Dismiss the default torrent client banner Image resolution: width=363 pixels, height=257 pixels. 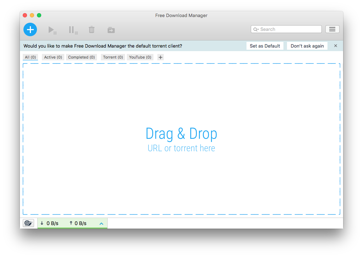[x=335, y=46]
